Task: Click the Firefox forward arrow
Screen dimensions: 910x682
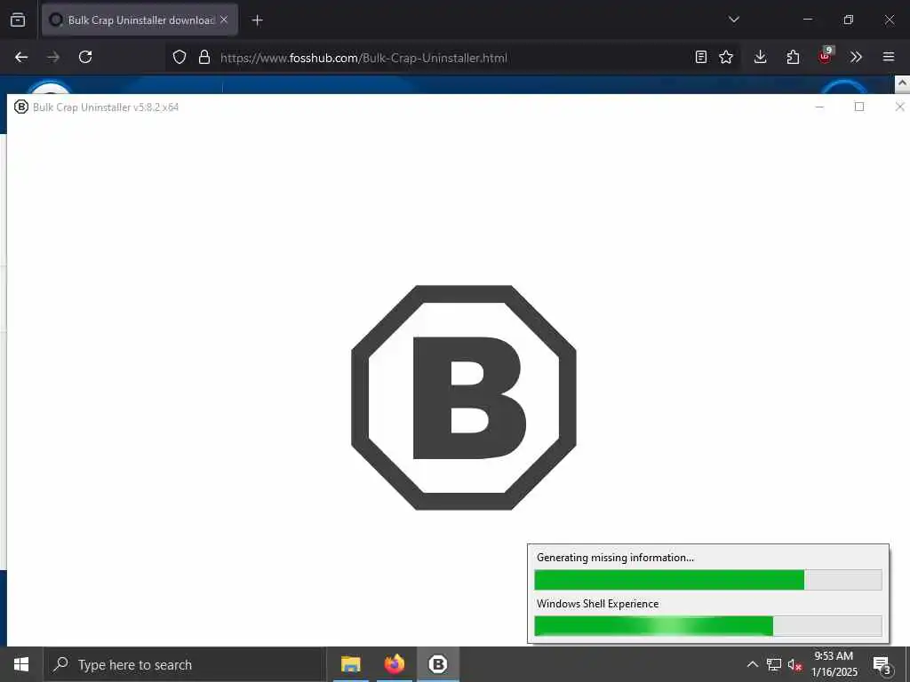Action: point(52,57)
